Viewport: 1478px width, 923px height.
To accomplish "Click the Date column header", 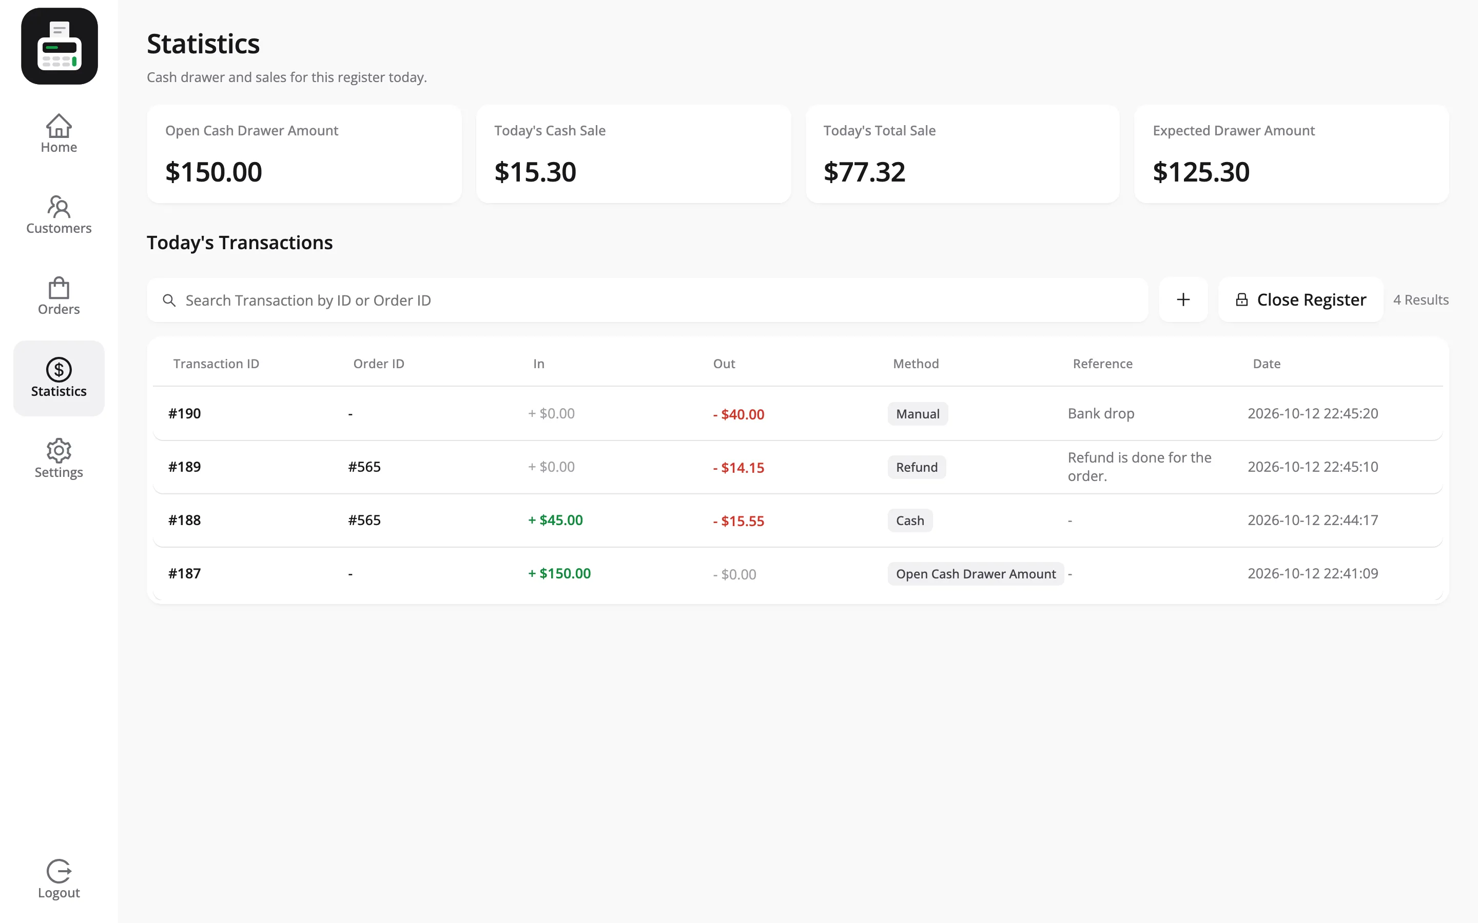I will [x=1266, y=364].
